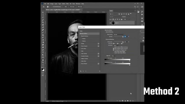Select the open document tab
Viewport: 185px width, 104px height.
(63, 10)
